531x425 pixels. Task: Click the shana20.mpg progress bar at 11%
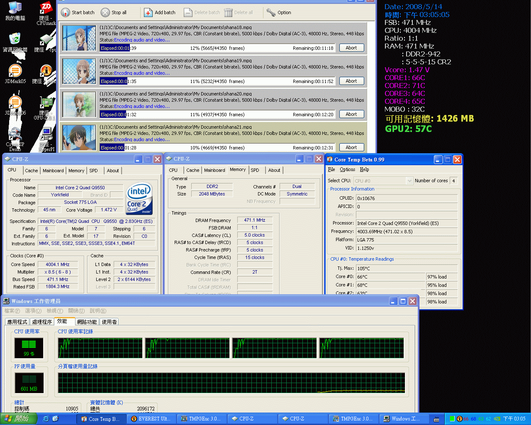tap(217, 115)
